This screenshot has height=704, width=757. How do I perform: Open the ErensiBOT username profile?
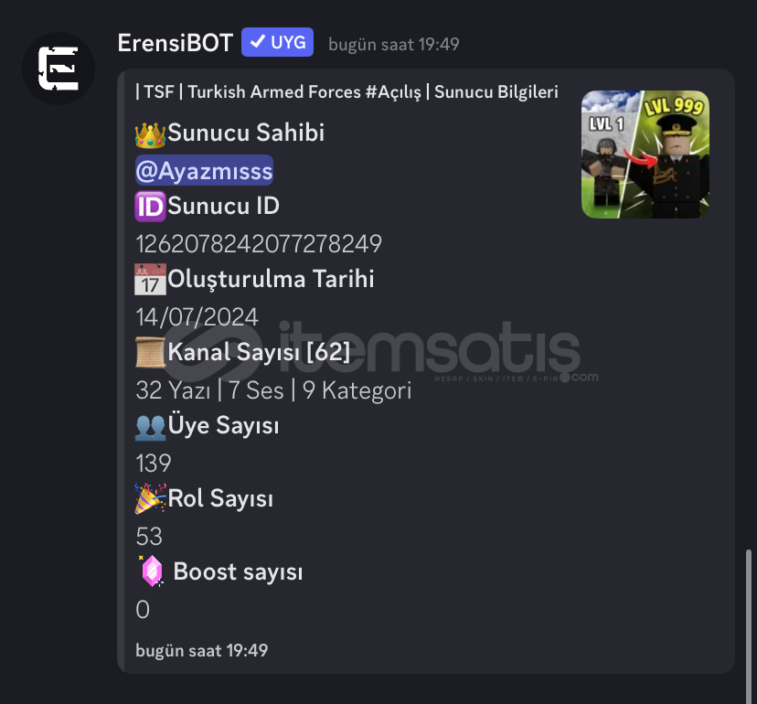[x=176, y=43]
